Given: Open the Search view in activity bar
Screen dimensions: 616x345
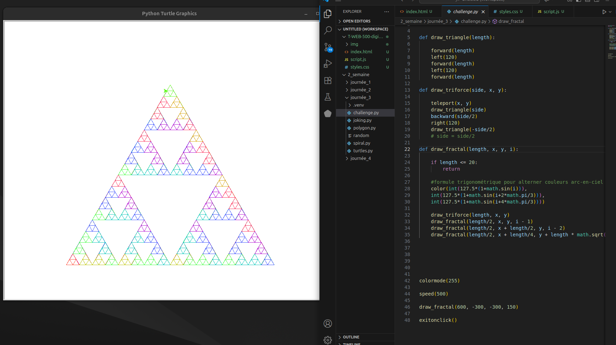Looking at the screenshot, I should pos(328,30).
